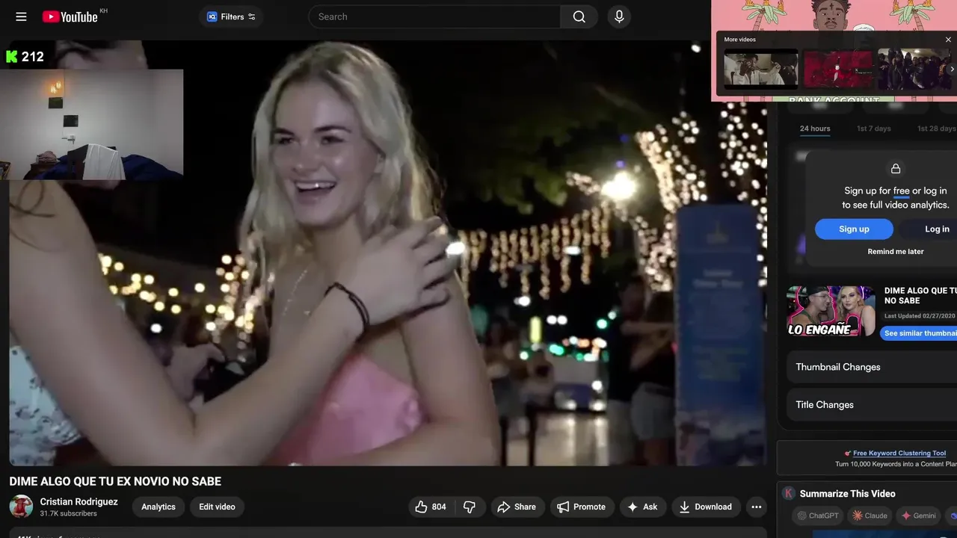
Task: Dislike the video
Action: click(470, 507)
